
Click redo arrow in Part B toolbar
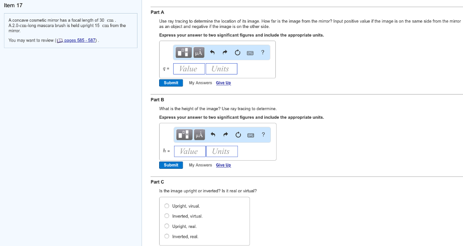click(x=225, y=135)
